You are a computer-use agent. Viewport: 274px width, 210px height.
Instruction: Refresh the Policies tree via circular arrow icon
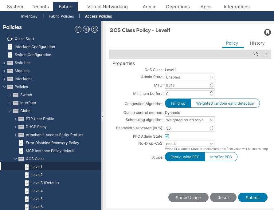(94, 29)
